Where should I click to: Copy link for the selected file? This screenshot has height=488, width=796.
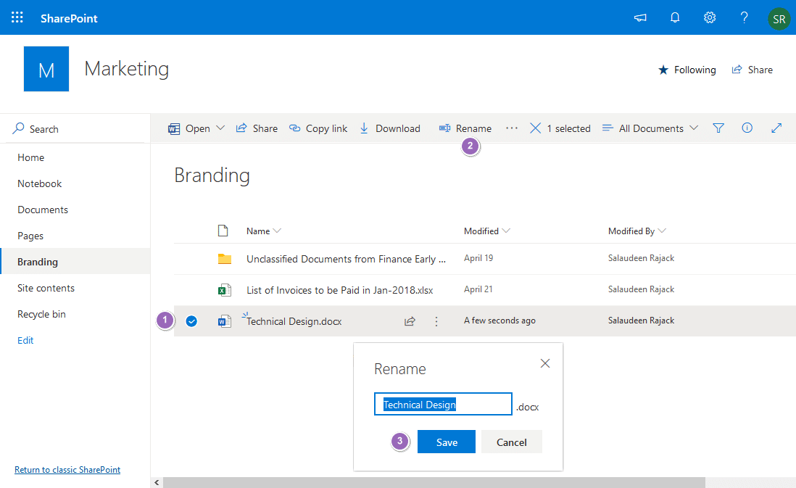(318, 128)
